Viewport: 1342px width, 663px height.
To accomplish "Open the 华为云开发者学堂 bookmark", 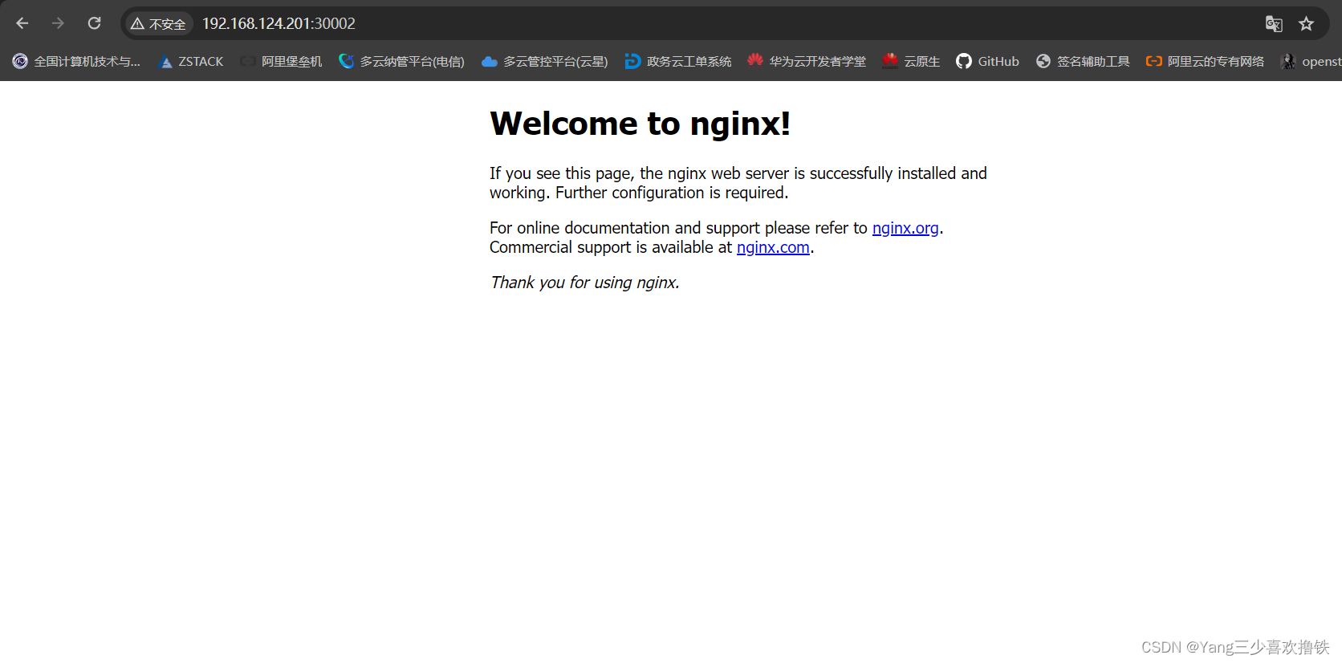I will (807, 61).
